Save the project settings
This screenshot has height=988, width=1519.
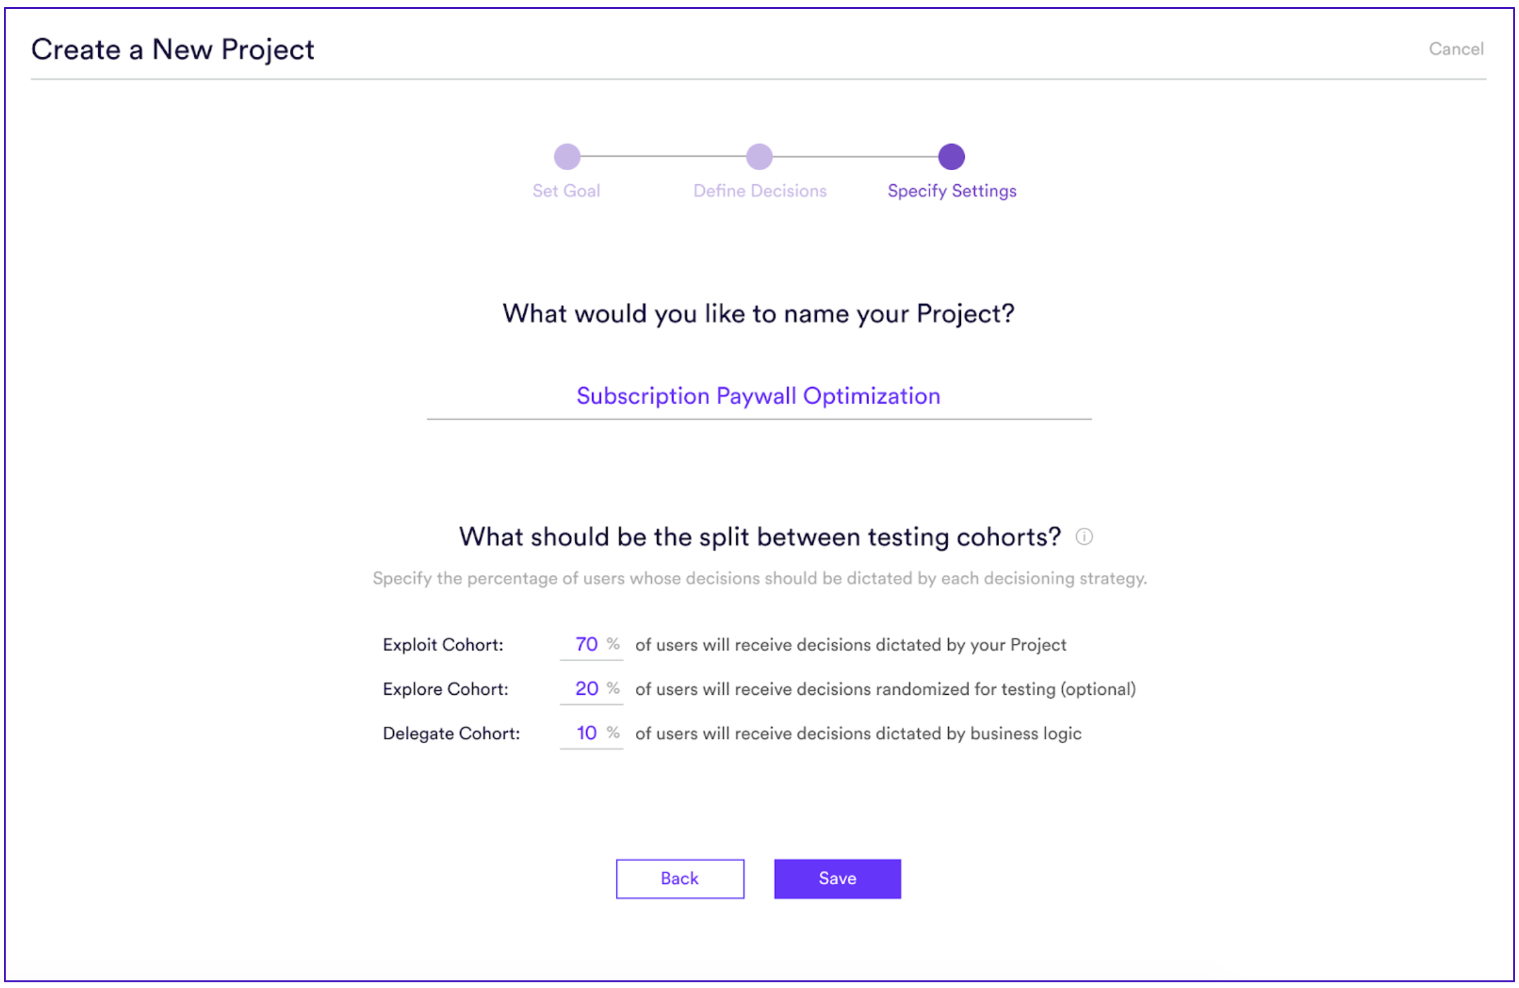[x=837, y=878]
